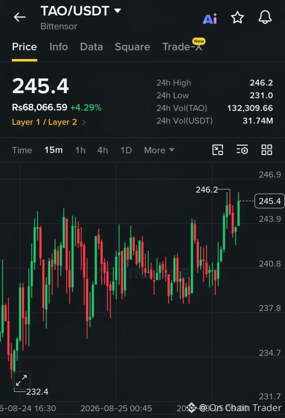Add TAO/USDT to favorites star
Screen dimensions: 285x418
click(x=237, y=17)
